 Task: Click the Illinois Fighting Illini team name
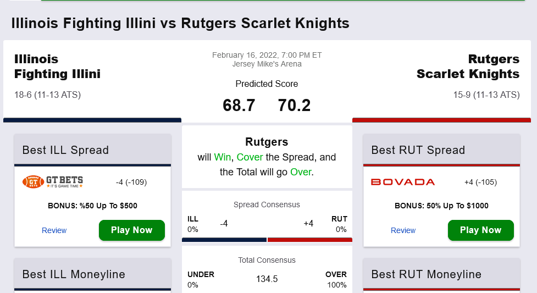point(57,67)
